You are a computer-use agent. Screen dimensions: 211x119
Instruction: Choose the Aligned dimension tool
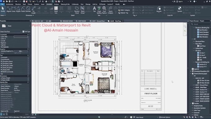(9, 9)
